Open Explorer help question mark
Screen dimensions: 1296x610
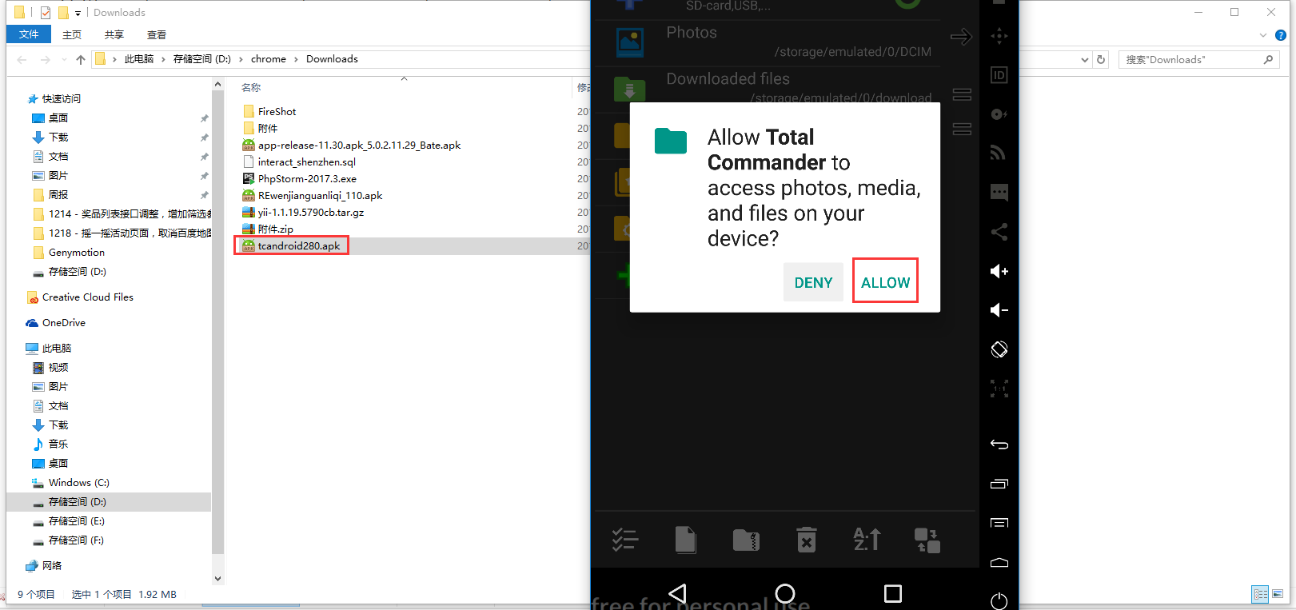coord(1280,35)
